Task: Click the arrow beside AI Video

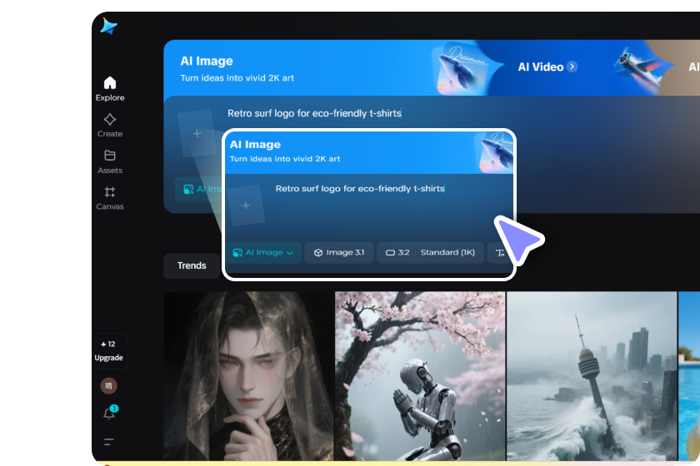Action: pos(572,67)
